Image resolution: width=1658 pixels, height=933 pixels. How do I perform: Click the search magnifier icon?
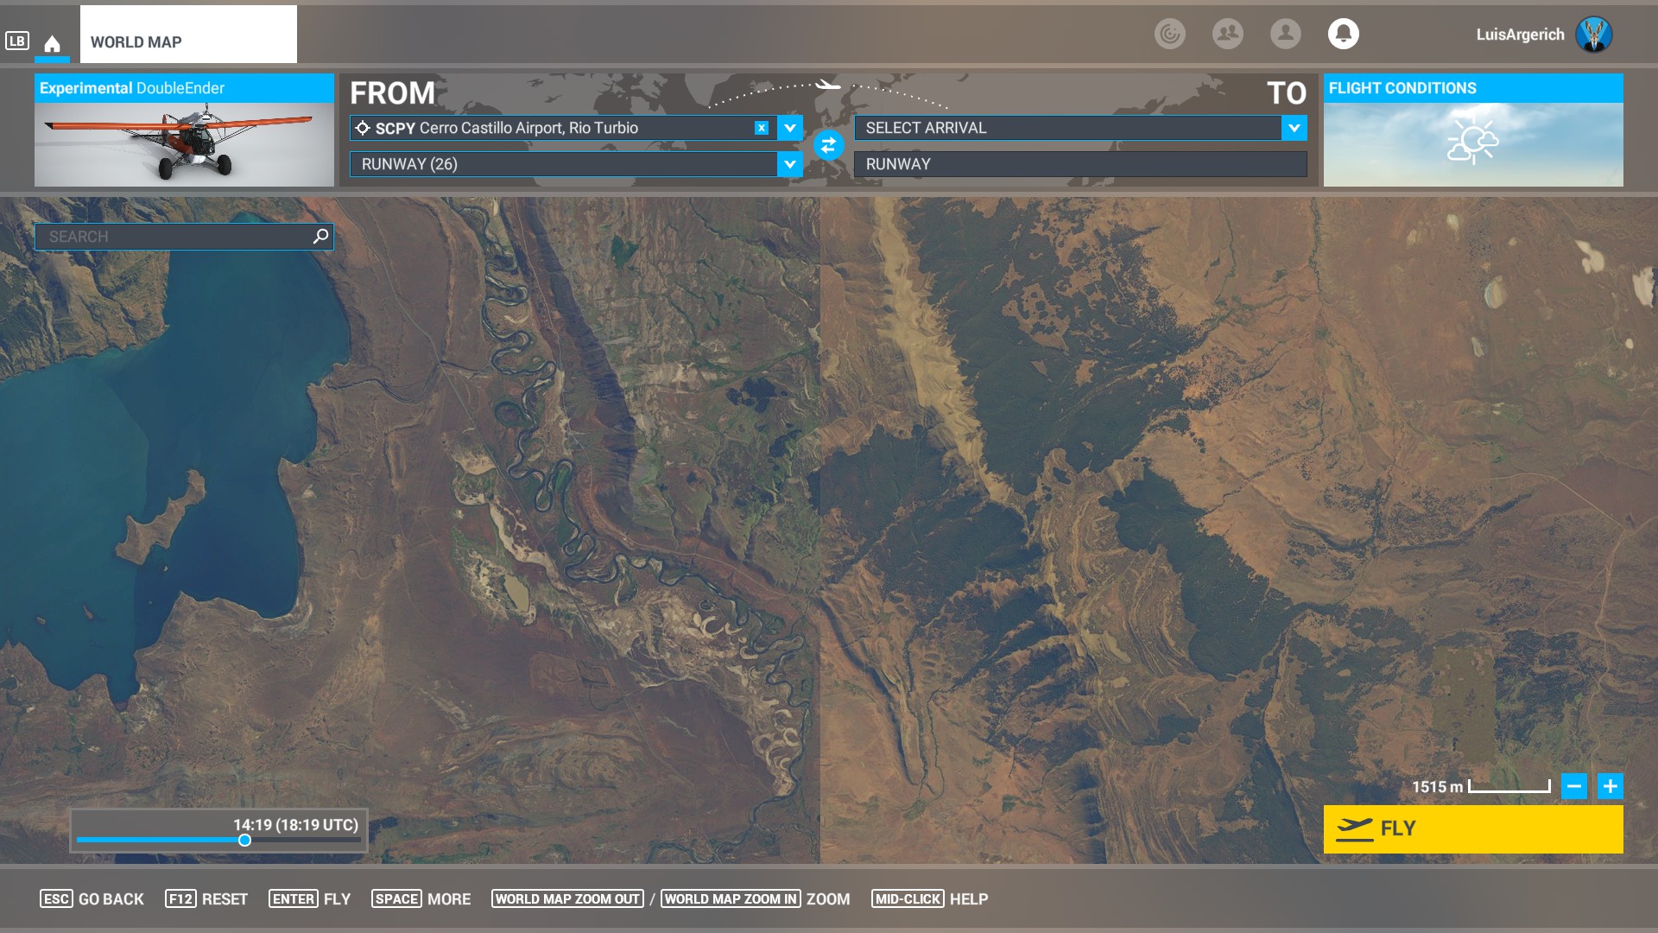pos(320,236)
